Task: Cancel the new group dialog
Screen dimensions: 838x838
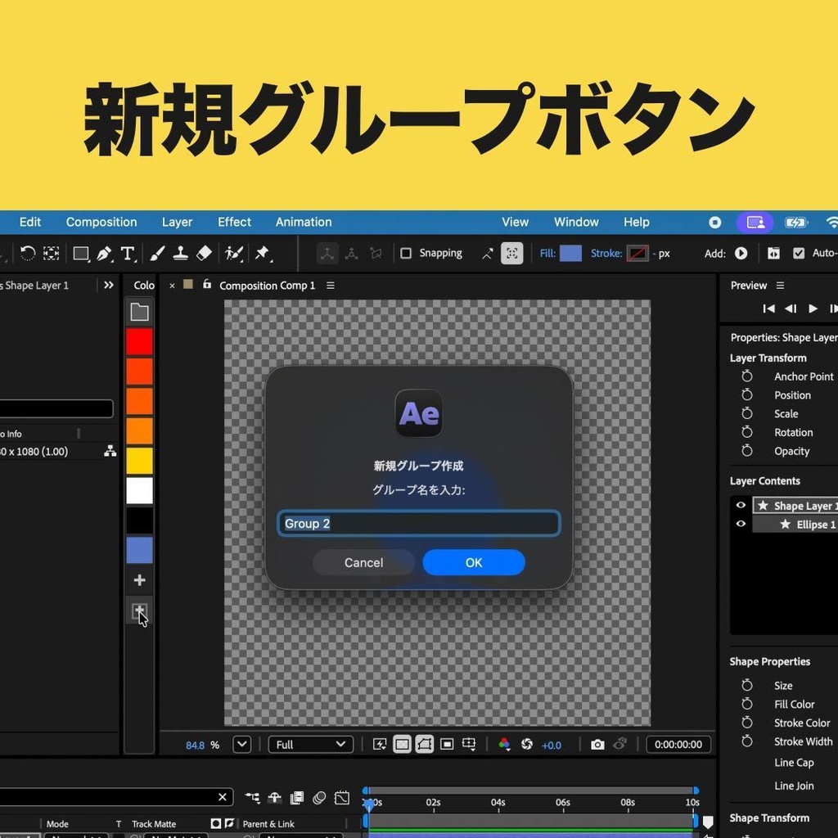Action: point(363,562)
